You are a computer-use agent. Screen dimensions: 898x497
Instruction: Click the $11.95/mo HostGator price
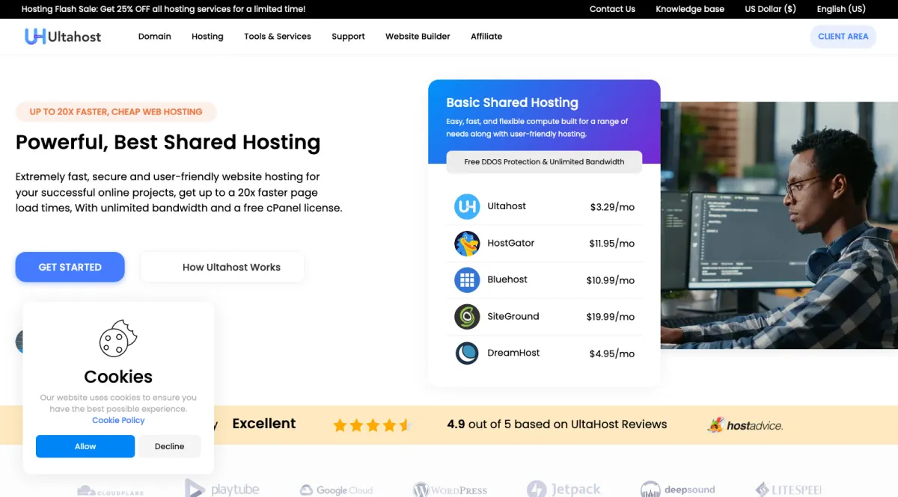[611, 243]
